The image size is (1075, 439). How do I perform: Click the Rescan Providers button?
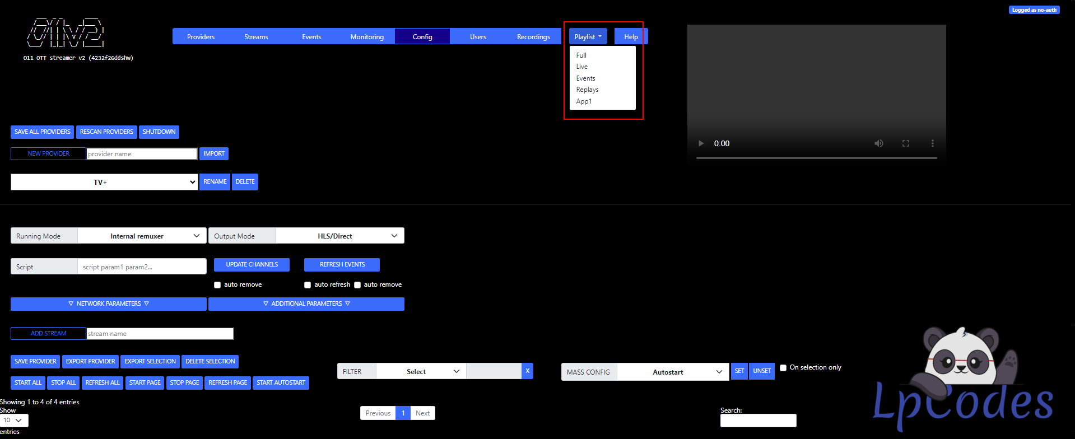point(106,132)
